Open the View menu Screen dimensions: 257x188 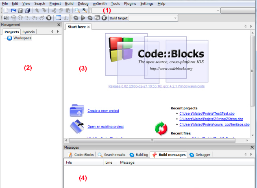(26, 3)
